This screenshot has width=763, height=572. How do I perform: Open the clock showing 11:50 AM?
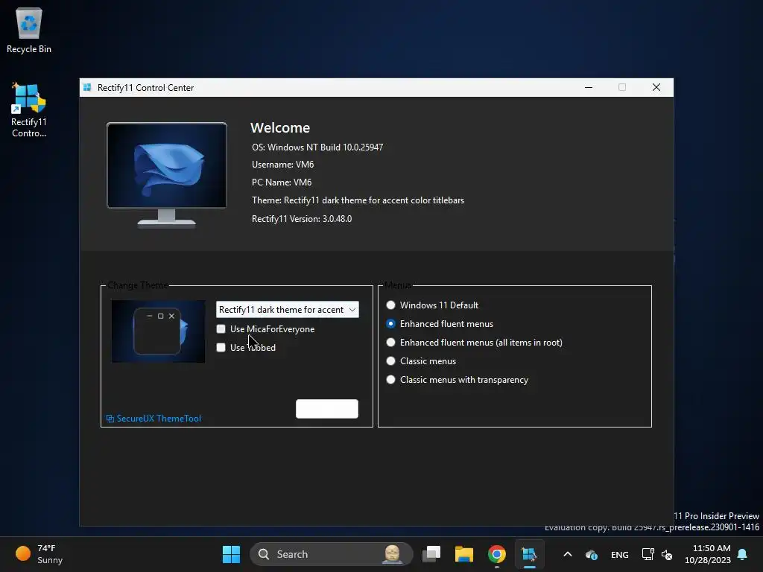click(708, 554)
